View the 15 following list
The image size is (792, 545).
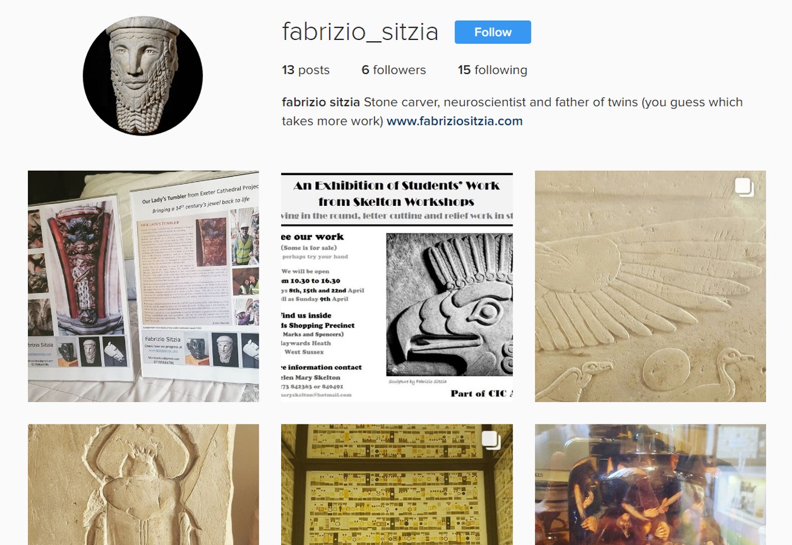493,70
